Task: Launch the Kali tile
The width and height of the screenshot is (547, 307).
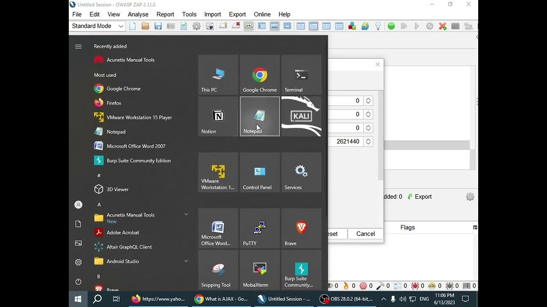Action: click(x=301, y=116)
